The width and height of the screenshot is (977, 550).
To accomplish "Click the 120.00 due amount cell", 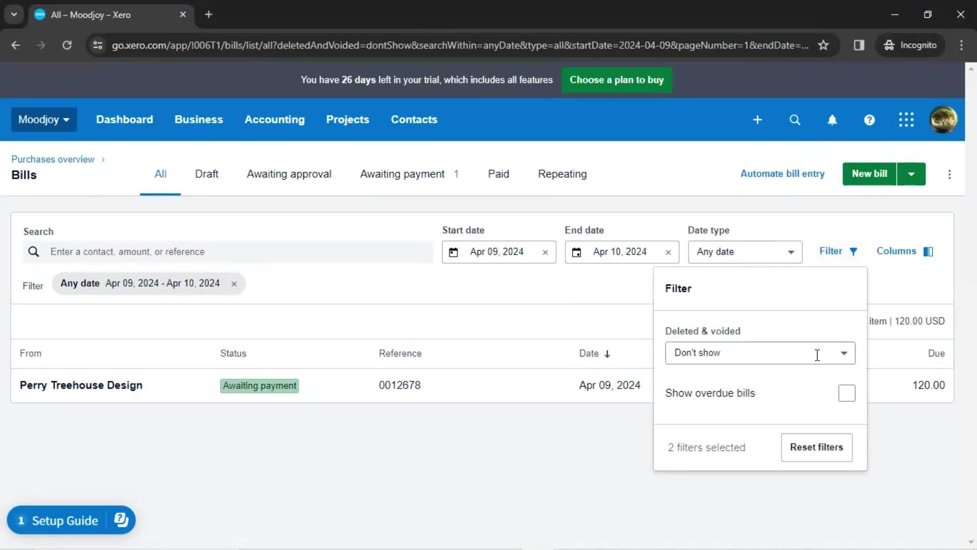I will [x=928, y=386].
